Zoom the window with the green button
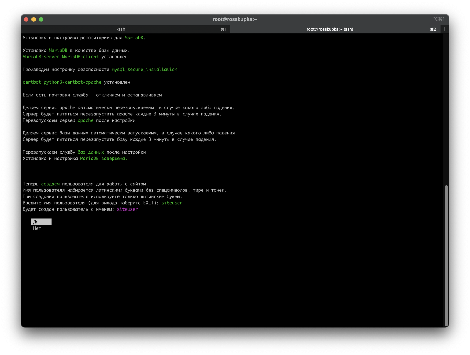 pyautogui.click(x=41, y=19)
